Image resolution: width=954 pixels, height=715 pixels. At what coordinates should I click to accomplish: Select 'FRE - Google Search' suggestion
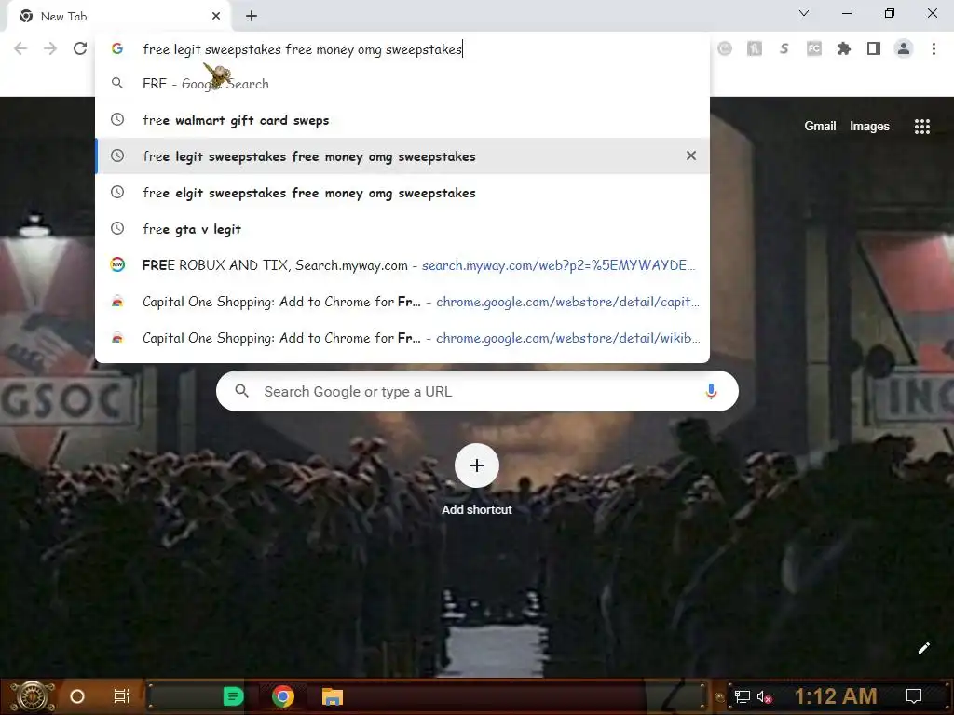(402, 84)
